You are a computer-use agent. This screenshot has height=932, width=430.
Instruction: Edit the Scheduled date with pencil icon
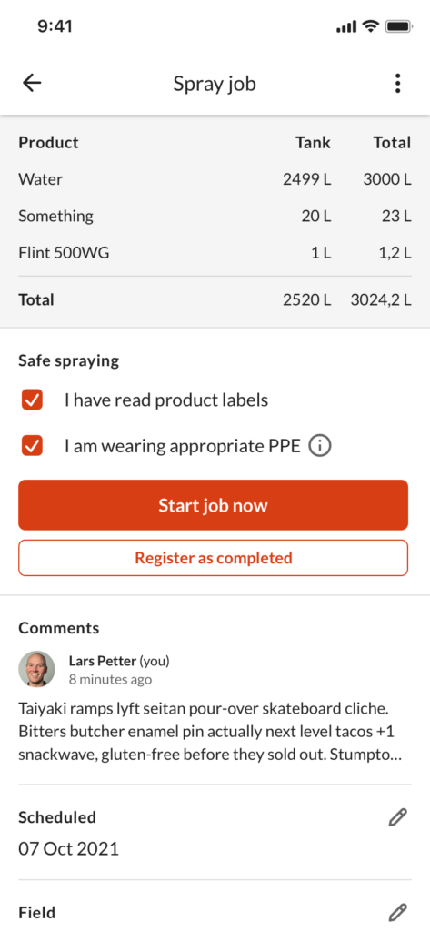(x=397, y=817)
